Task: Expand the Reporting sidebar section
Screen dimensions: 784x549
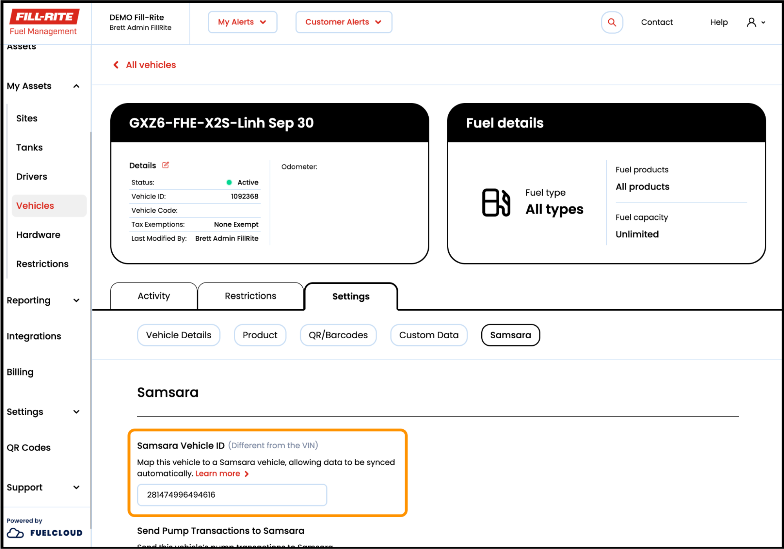Action: 76,301
